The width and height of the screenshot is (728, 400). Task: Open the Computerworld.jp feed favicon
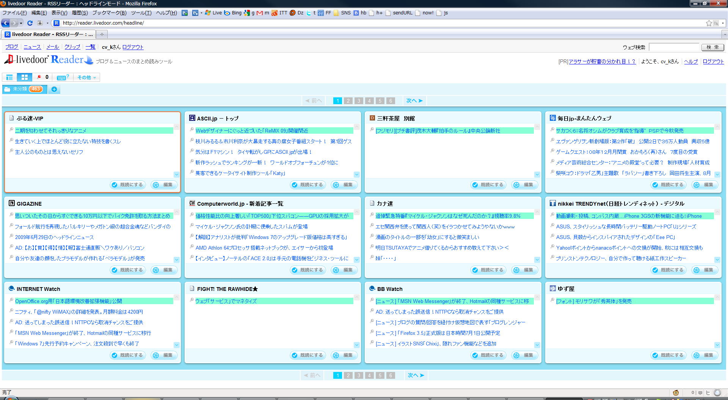click(x=192, y=203)
